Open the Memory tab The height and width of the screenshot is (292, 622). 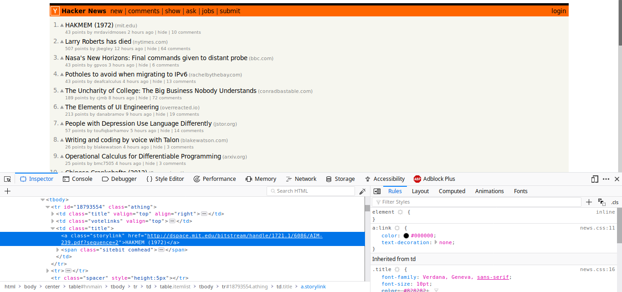pos(261,179)
